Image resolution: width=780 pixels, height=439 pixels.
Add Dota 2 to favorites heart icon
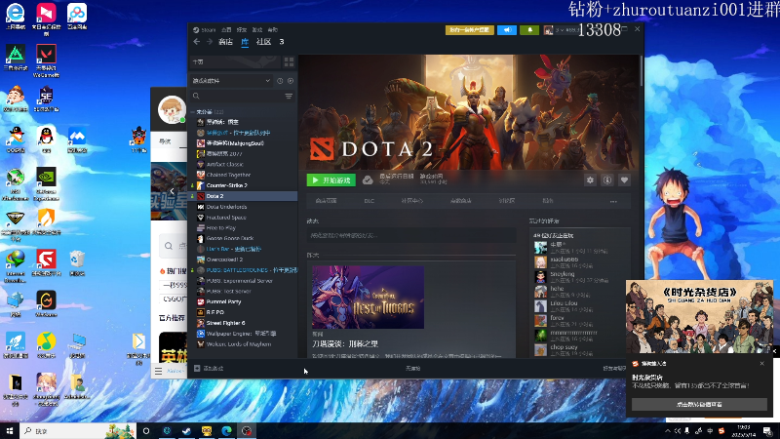pos(624,180)
